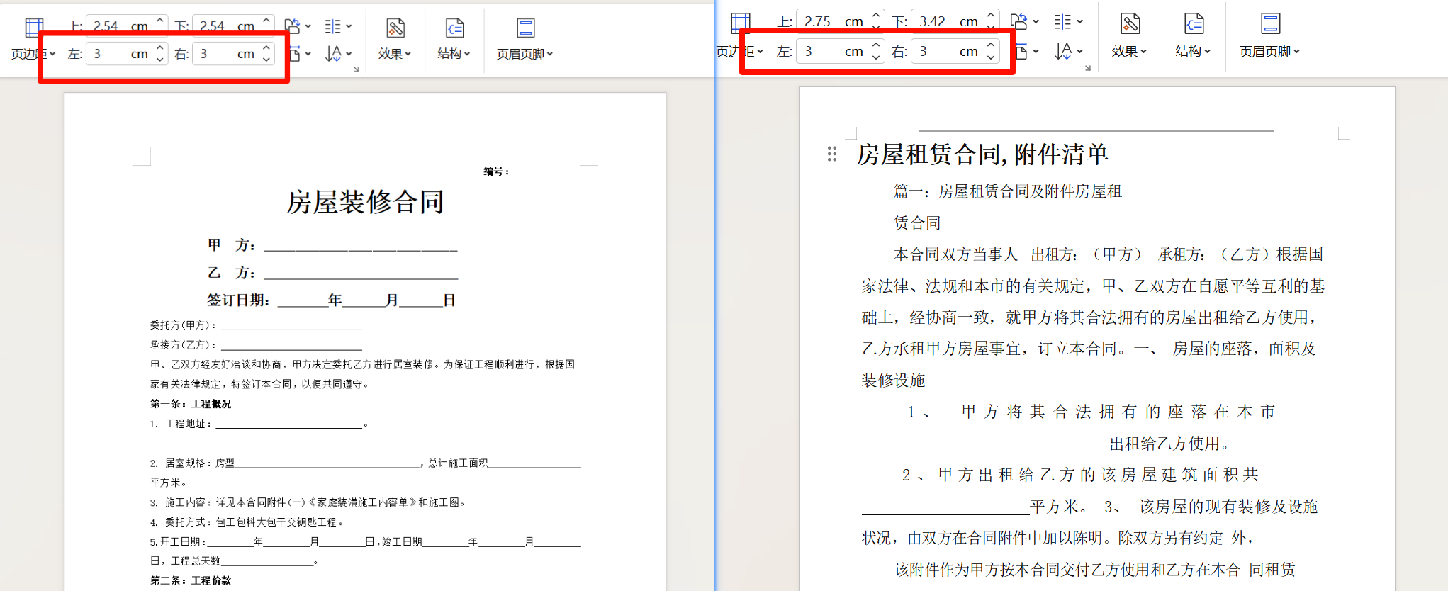Increase right margin with up arrow, left window

pyautogui.click(x=266, y=48)
